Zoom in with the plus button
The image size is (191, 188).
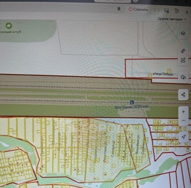pyautogui.click(x=184, y=112)
